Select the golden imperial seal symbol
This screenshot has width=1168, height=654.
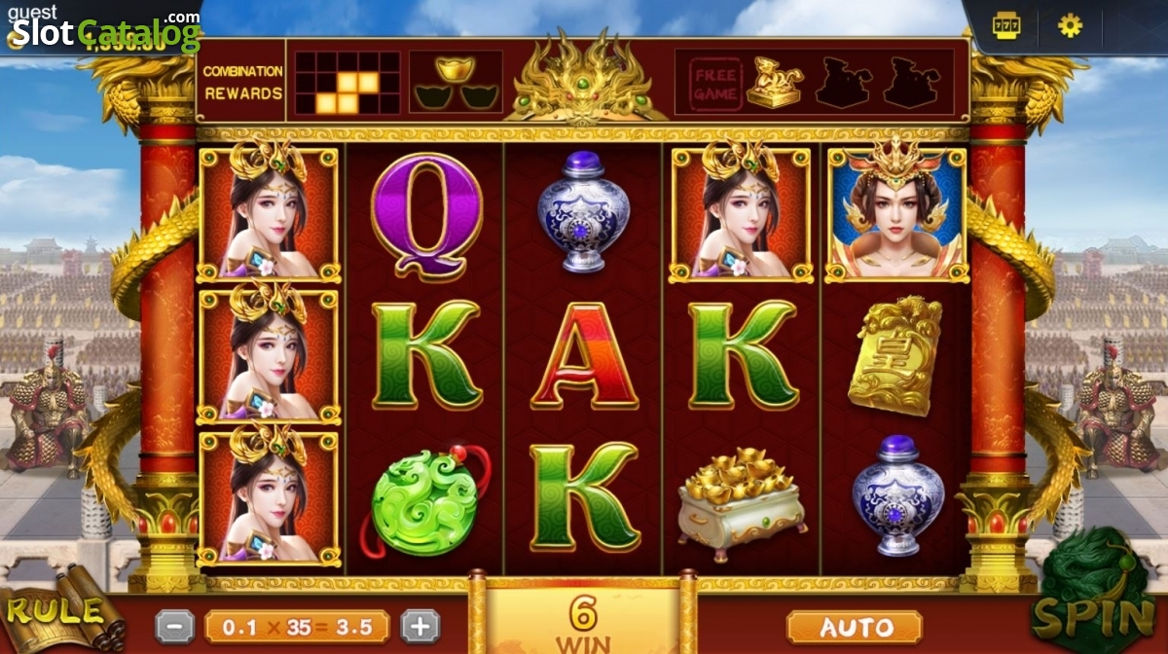[x=895, y=355]
